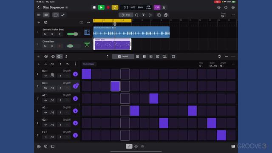
Task: Add a new track with the plus
Action: pos(39,23)
